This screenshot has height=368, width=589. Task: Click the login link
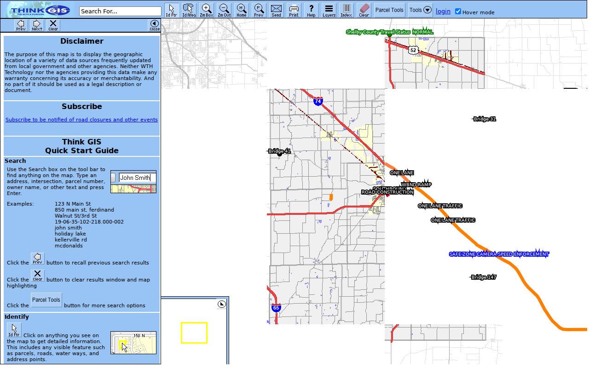(x=443, y=11)
